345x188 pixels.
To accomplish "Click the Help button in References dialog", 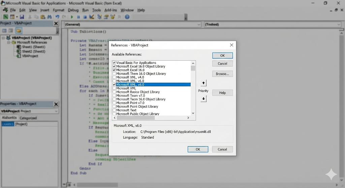I will (222, 93).
